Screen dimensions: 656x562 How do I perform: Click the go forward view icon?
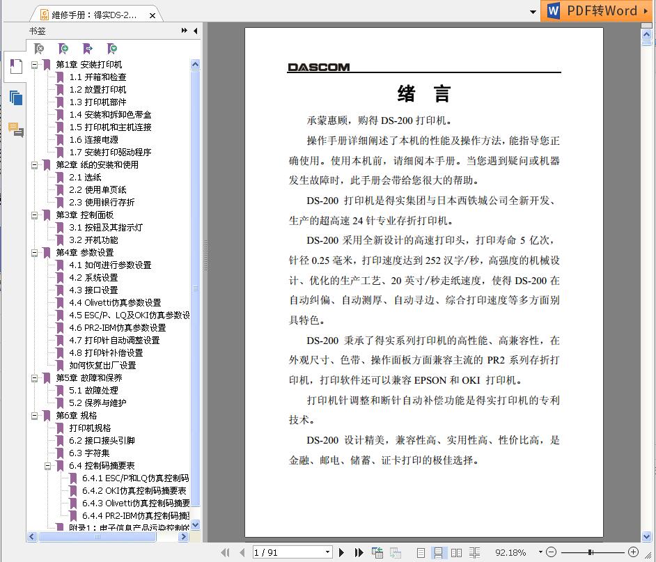click(x=395, y=552)
